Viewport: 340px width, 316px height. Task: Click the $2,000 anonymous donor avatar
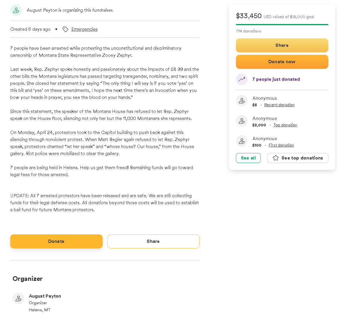point(242,121)
